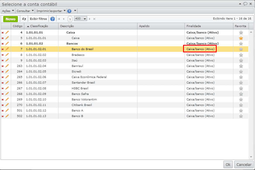This screenshot has height=170, width=255.
Task: Click edit pencil for Banco do Brasil
Action: click(7, 49)
